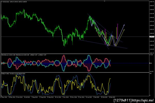Viewport: 155px width, 103px height.
Task: Click the 5 Aug 2014 date label
Action: pos(35,97)
